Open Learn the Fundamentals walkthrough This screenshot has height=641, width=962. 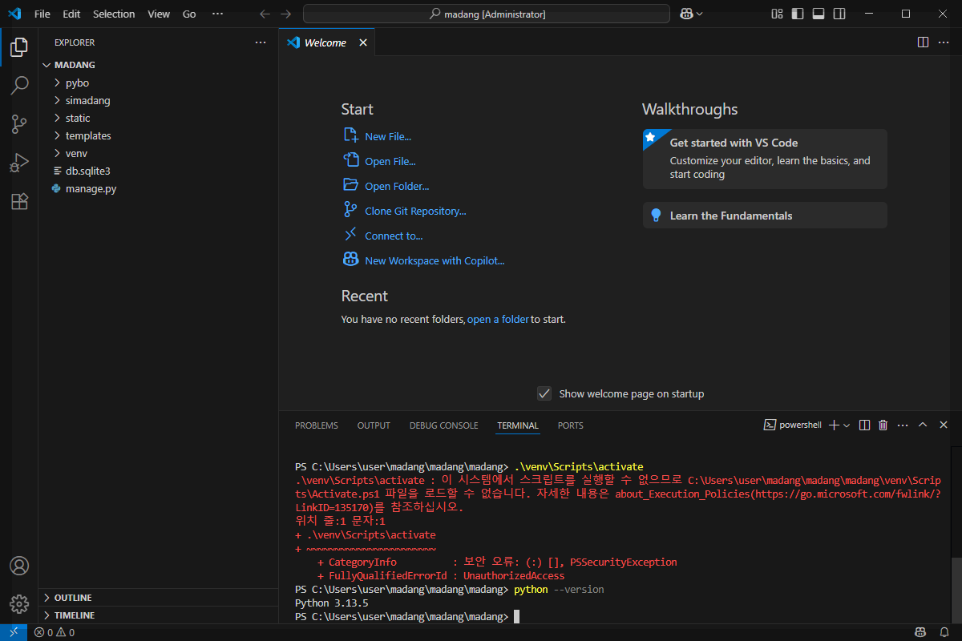[765, 215]
